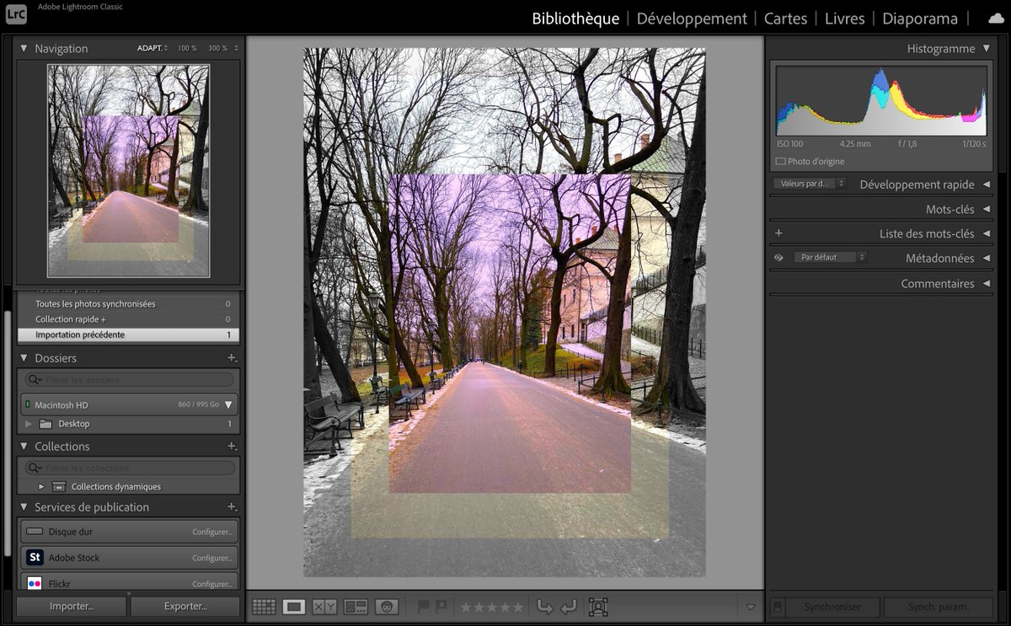Add keyword with Liste des mots-clés plus
This screenshot has width=1011, height=626.
click(778, 233)
